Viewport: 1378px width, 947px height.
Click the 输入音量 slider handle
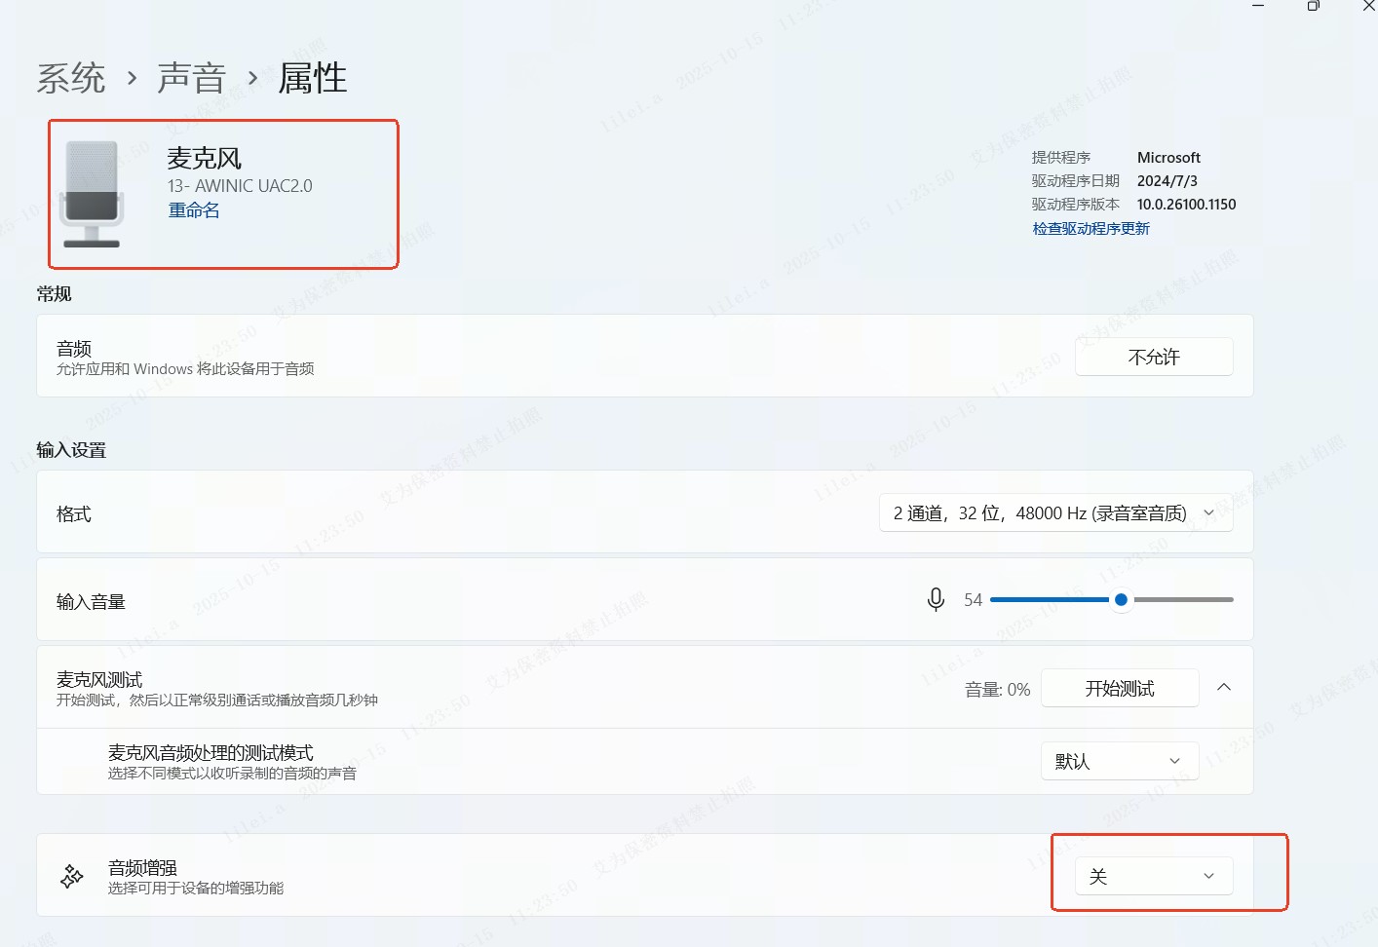point(1121,600)
